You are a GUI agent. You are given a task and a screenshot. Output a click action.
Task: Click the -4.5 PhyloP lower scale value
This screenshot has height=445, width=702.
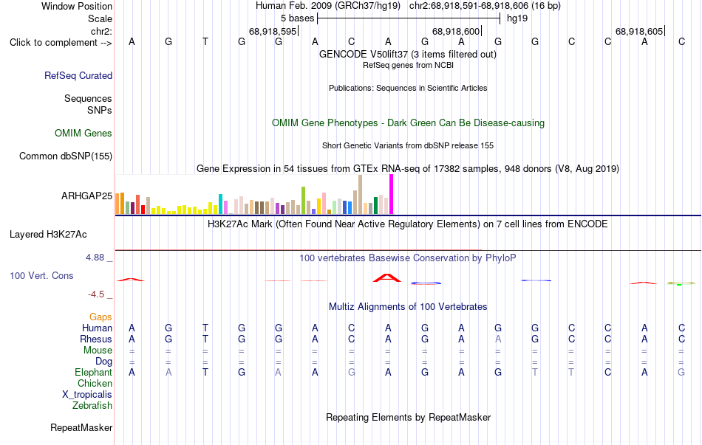(96, 294)
